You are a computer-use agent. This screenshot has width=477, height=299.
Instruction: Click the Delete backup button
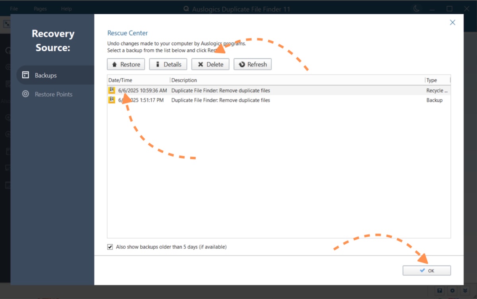tap(210, 64)
